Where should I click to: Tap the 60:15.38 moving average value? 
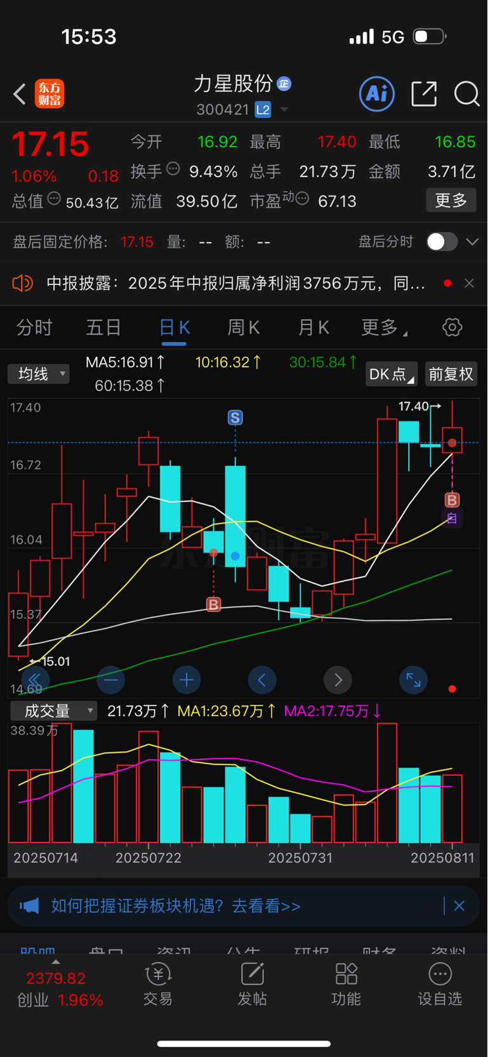click(x=130, y=385)
